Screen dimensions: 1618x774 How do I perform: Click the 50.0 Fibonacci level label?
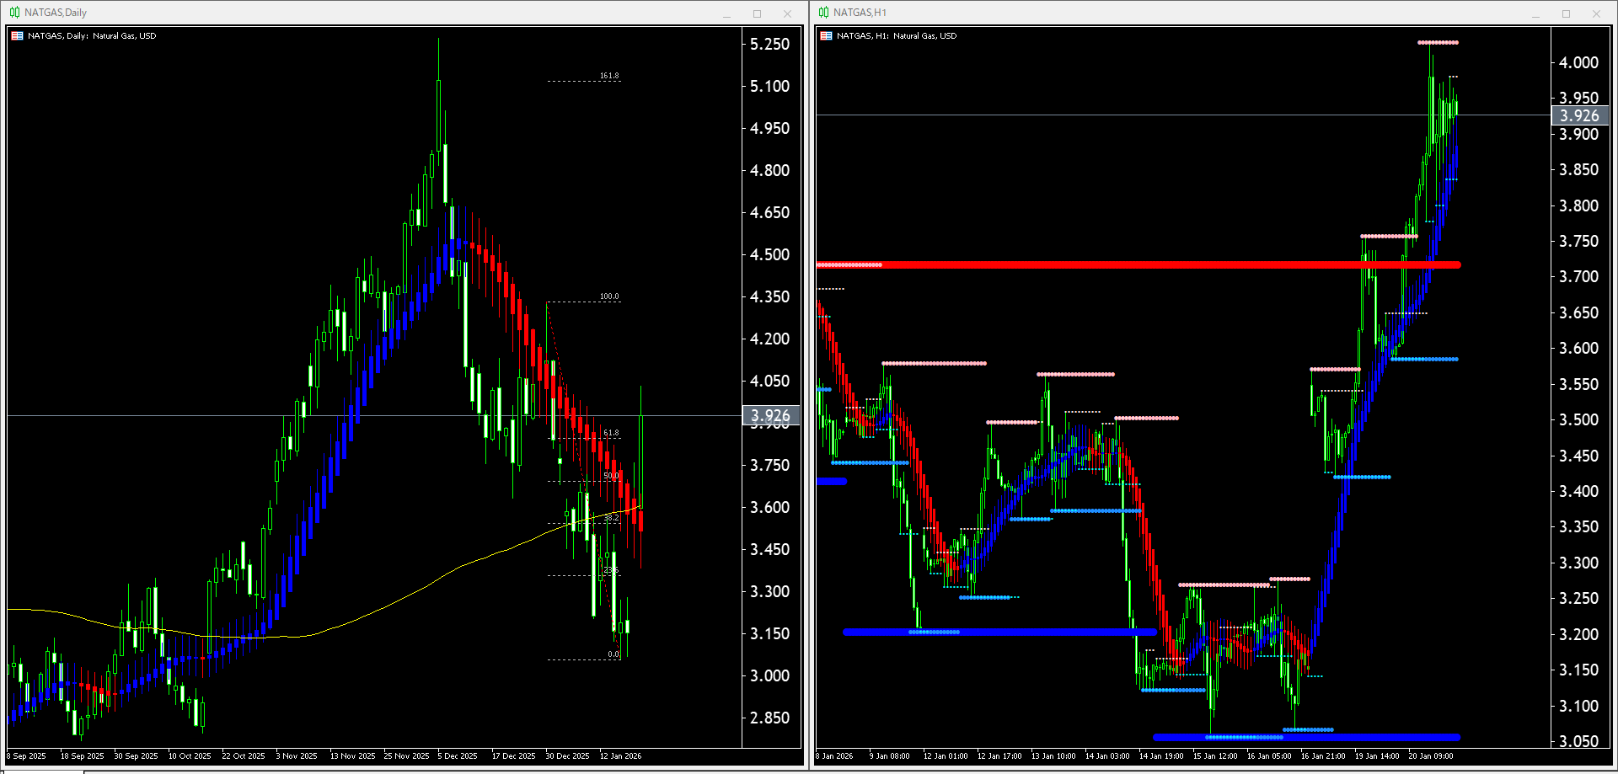[x=611, y=476]
